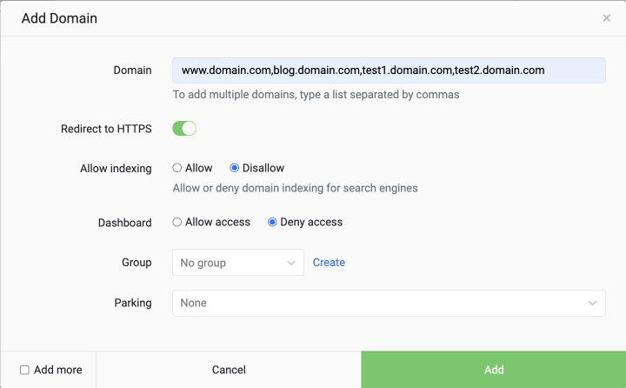Click the Deny access label text
626x388 pixels.
pos(311,222)
